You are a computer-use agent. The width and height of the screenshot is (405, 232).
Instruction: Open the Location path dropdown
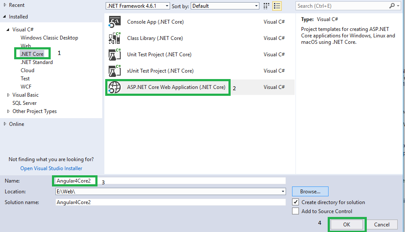point(283,192)
